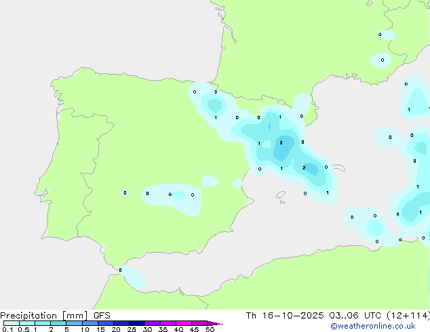Image resolution: width=430 pixels, height=332 pixels.
Task: Select the legend swatch between 2 and 5
Action: click(58, 323)
